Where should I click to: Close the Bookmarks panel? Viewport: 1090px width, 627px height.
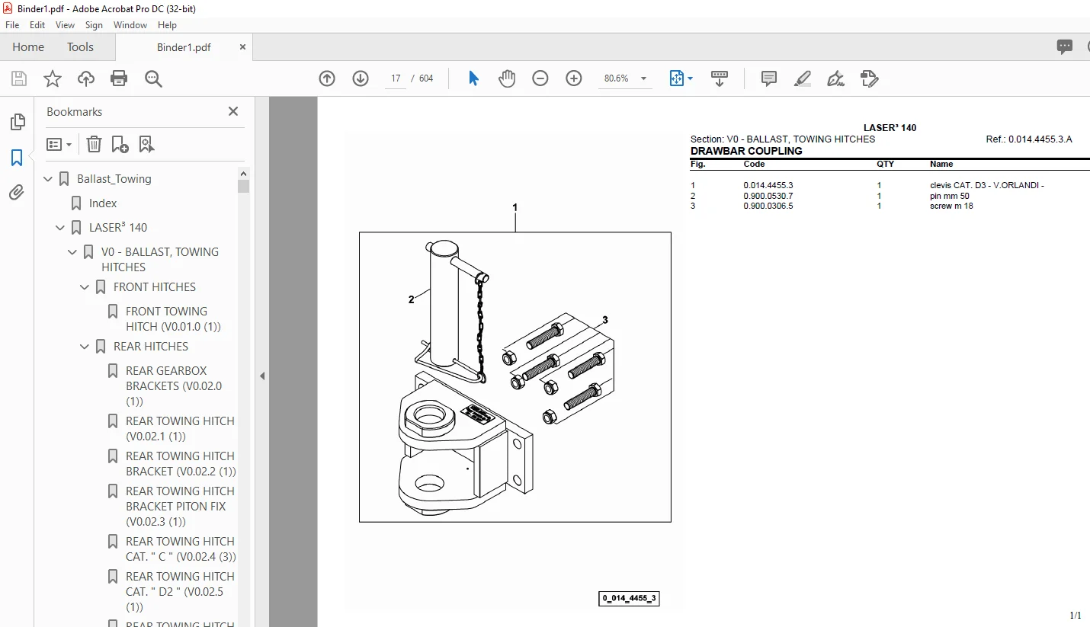coord(233,111)
